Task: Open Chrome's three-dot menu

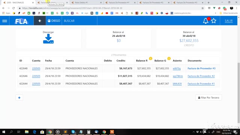Action: 237,8
